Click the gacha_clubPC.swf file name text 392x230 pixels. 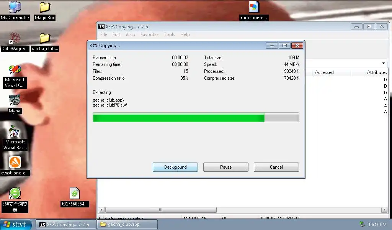tap(110, 105)
